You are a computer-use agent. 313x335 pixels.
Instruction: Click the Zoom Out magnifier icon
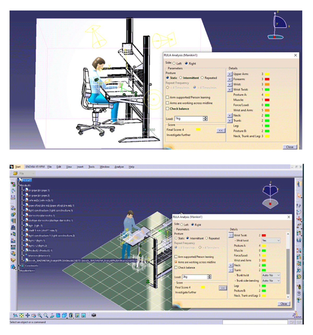[x=46, y=315]
